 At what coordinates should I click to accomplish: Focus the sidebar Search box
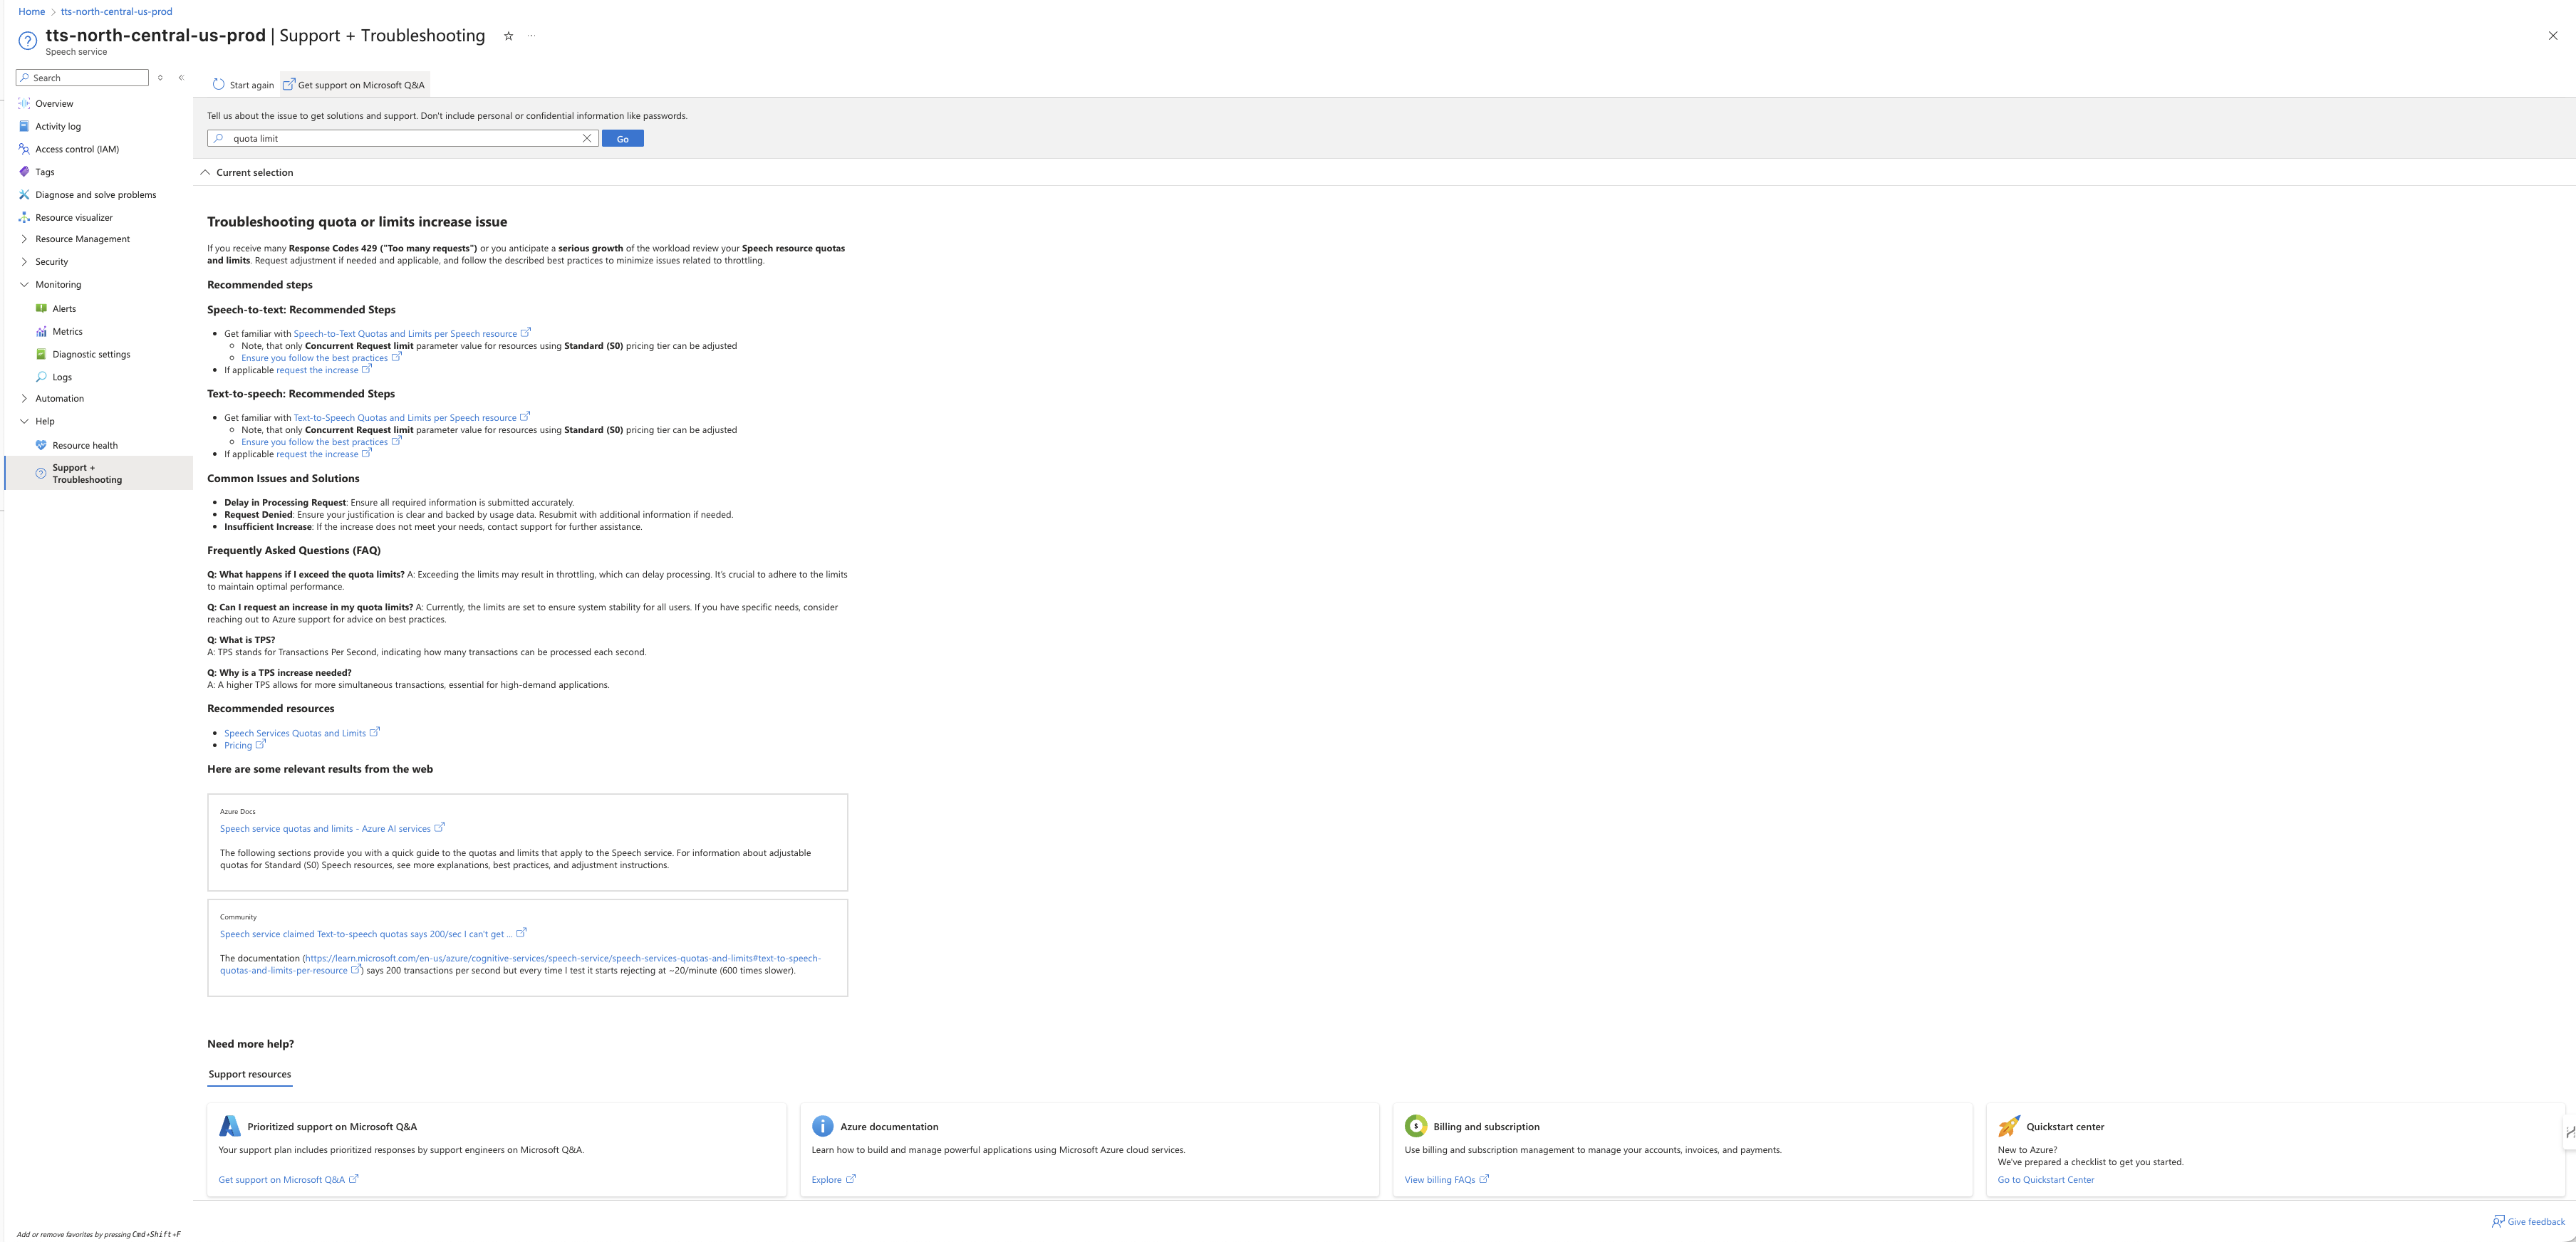(x=82, y=77)
